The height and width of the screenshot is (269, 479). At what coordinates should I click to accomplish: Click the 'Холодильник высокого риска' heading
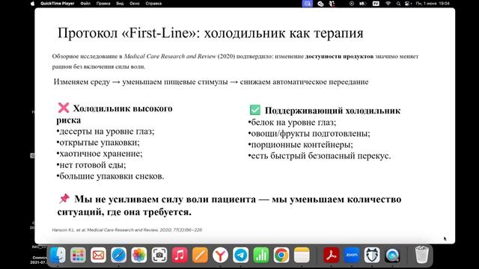pyautogui.click(x=115, y=114)
